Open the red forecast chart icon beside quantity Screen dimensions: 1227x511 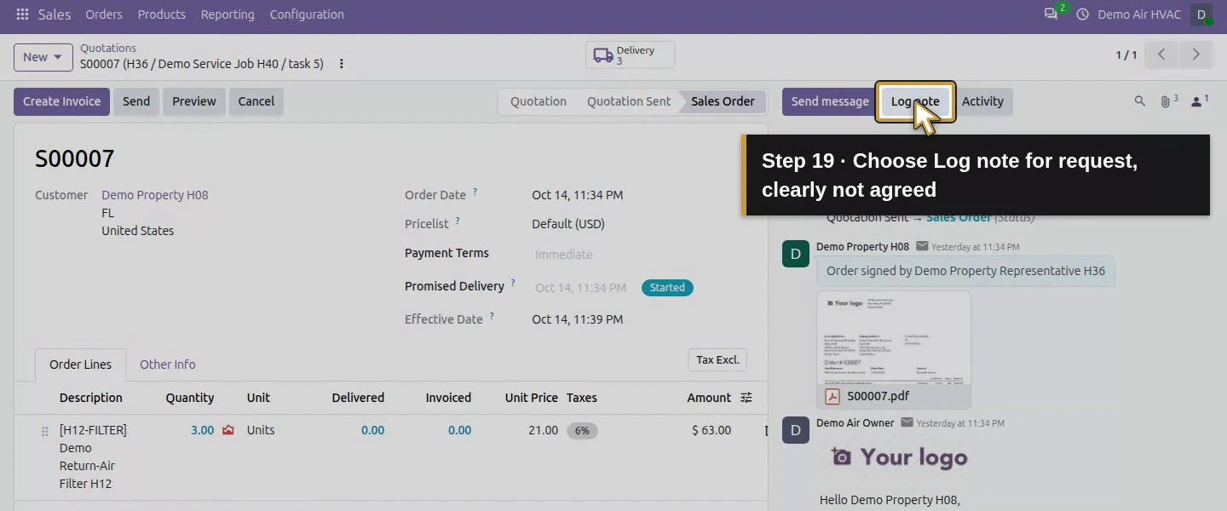pyautogui.click(x=228, y=430)
